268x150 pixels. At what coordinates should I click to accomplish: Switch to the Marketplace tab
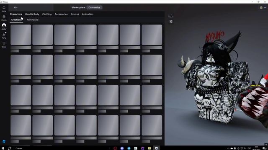tap(78, 7)
